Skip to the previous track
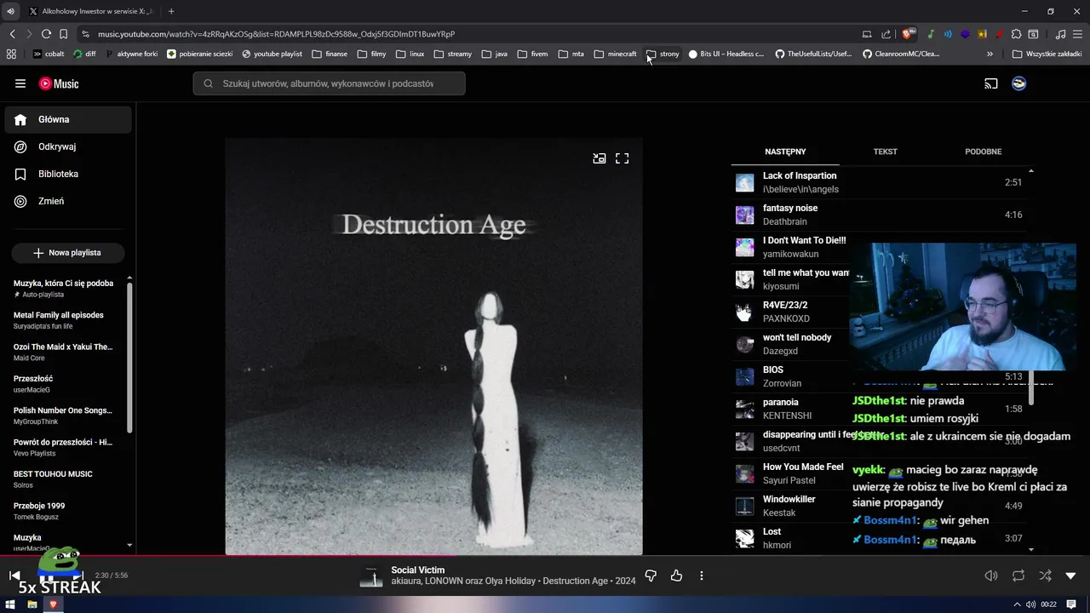The height and width of the screenshot is (613, 1090). [14, 576]
